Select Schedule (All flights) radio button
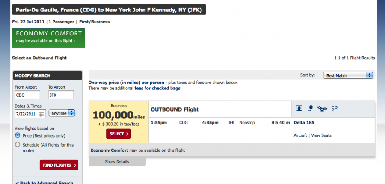The height and width of the screenshot is (184, 385). point(18,144)
